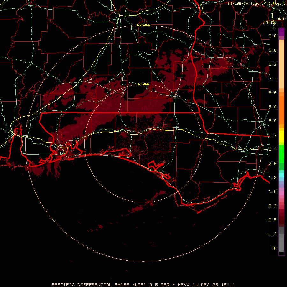Click the 1.0 value on color scale
This screenshot has height=287, width=287.
[x=273, y=192]
